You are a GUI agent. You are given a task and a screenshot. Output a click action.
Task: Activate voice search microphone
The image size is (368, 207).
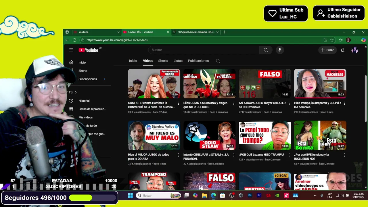pyautogui.click(x=280, y=50)
